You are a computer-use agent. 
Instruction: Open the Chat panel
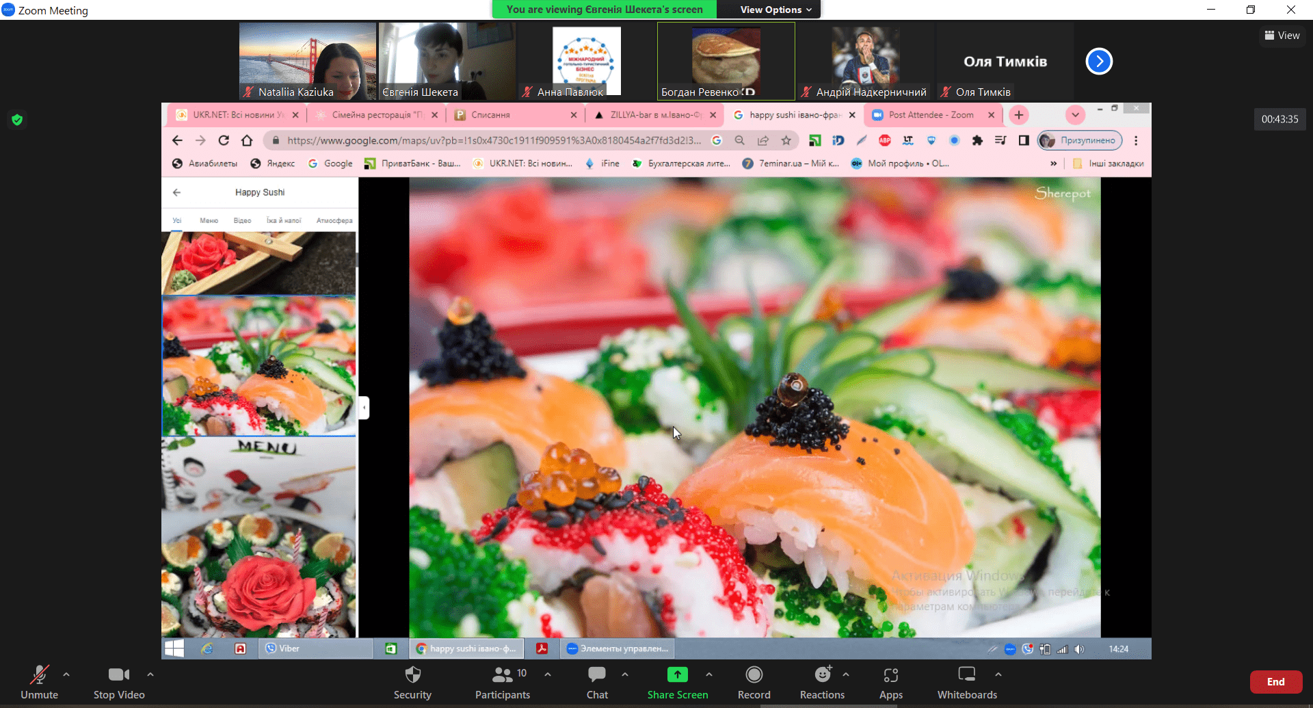click(x=597, y=675)
